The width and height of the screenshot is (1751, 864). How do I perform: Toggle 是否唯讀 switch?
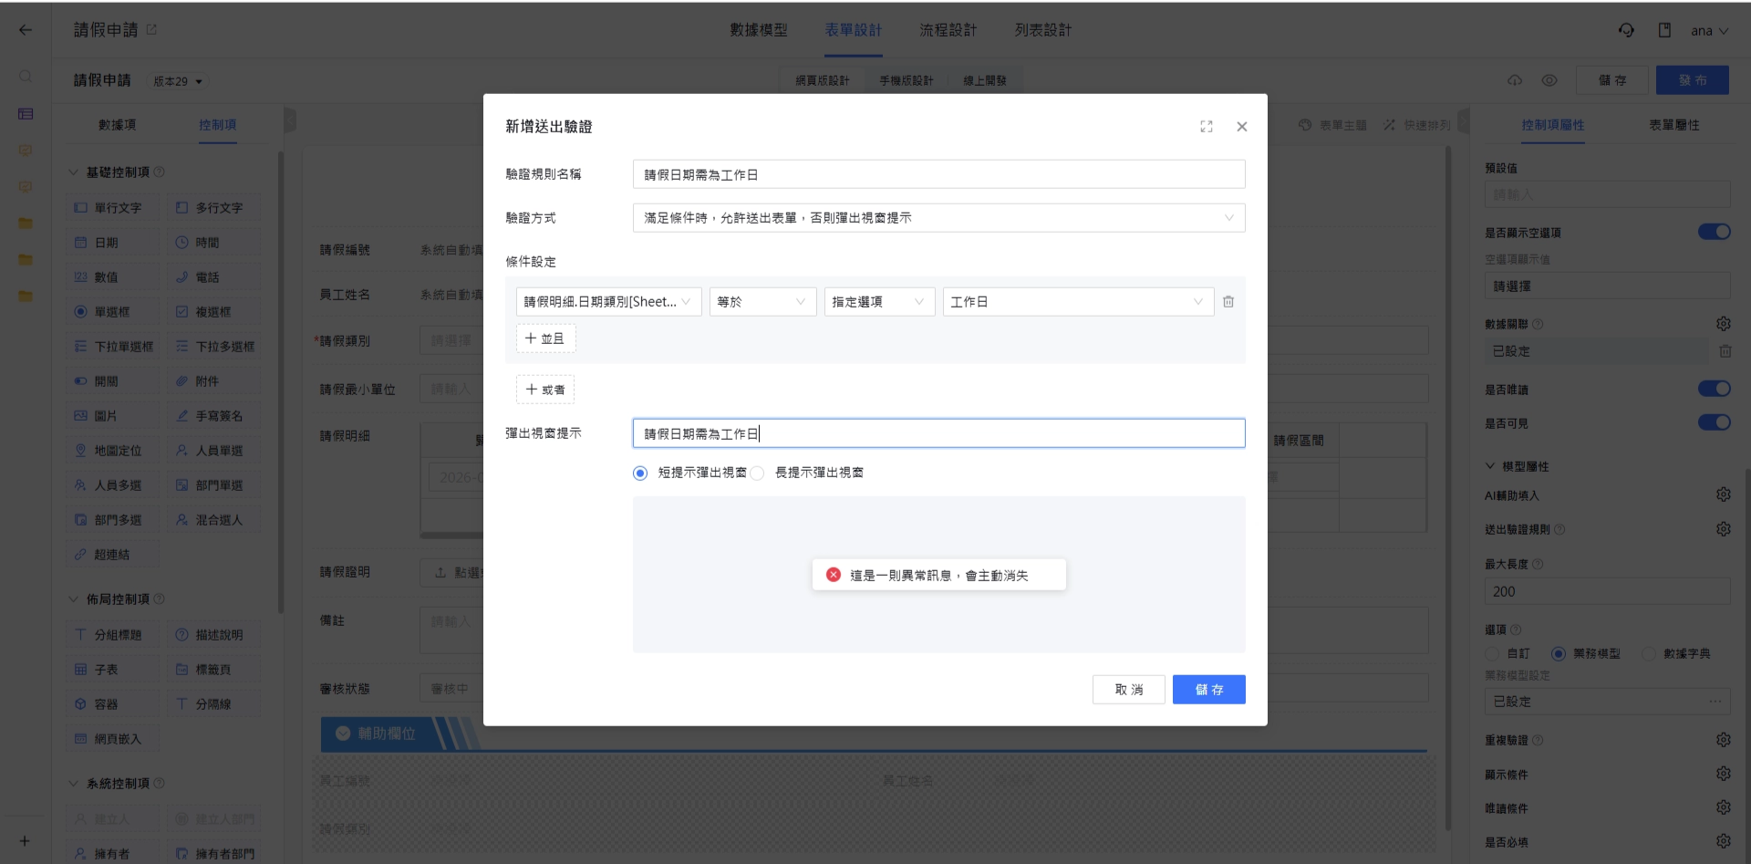click(1714, 389)
